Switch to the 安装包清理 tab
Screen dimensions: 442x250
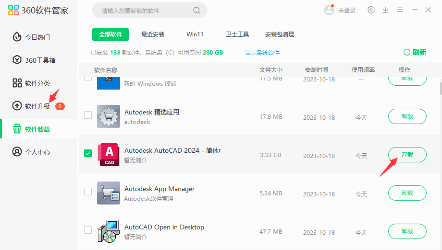(280, 34)
